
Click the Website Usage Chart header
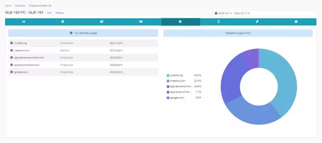click(x=238, y=33)
